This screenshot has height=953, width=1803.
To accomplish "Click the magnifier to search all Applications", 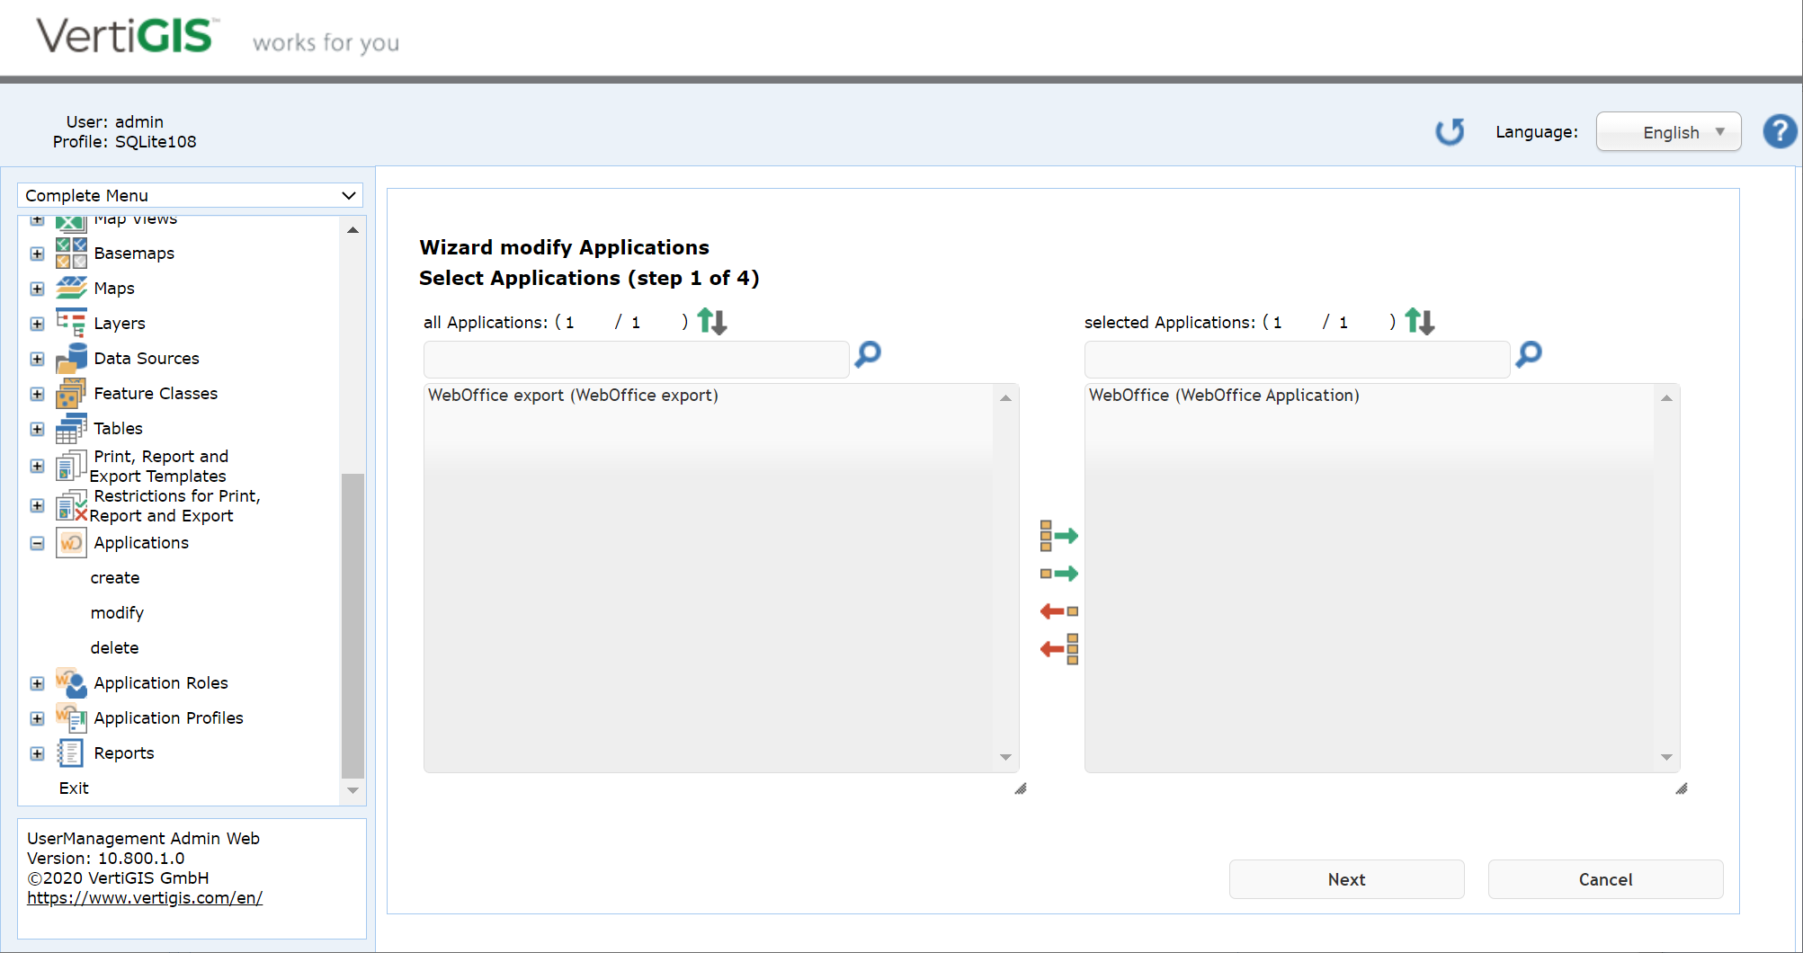I will (x=866, y=356).
